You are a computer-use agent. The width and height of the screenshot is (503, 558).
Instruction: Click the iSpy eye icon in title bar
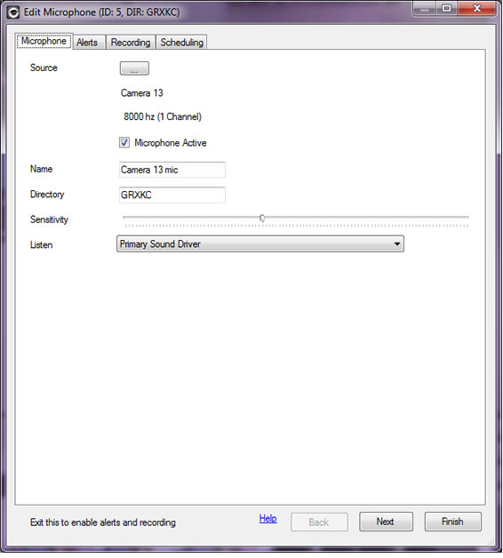pyautogui.click(x=13, y=12)
